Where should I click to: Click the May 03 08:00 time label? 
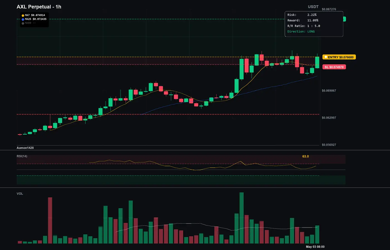tap(315, 247)
